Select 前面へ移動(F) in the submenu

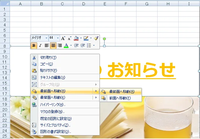point(120,98)
